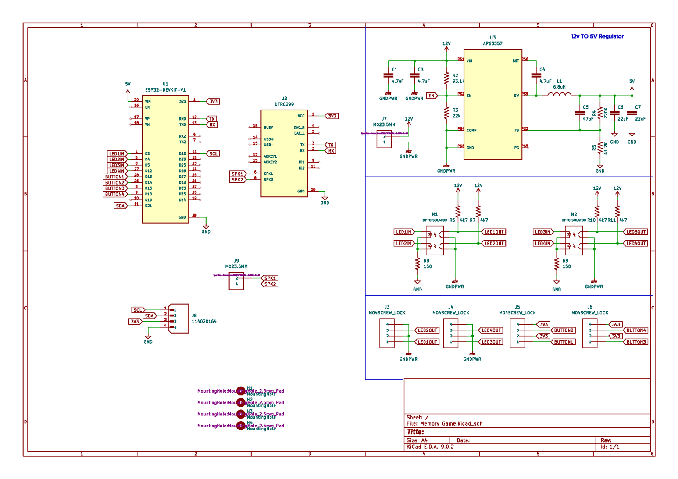
Task: Select the J3 screw terminal connector
Action: [x=387, y=333]
